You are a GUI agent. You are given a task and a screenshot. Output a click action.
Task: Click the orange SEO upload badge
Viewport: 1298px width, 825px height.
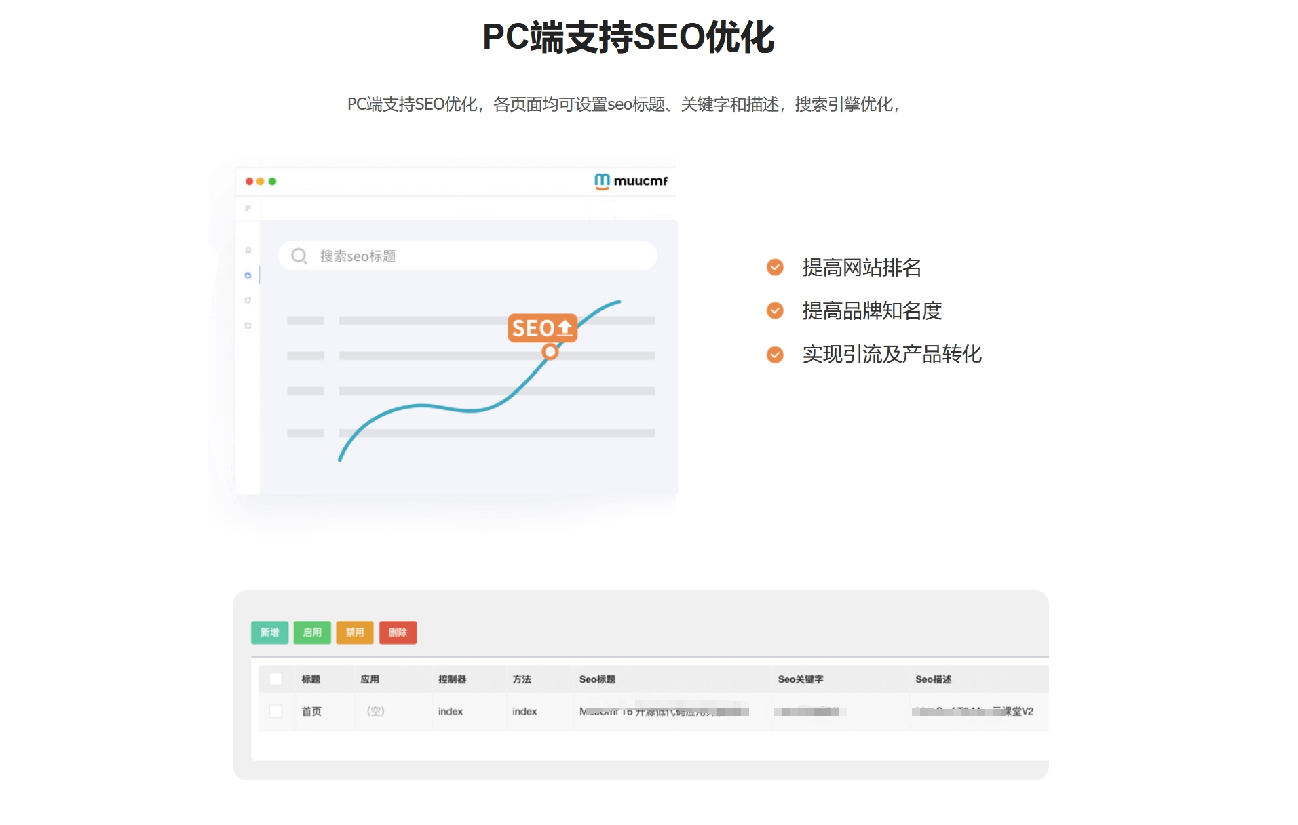[542, 328]
